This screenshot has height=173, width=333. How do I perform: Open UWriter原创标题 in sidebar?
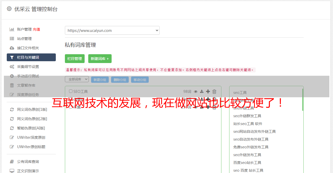(31, 147)
